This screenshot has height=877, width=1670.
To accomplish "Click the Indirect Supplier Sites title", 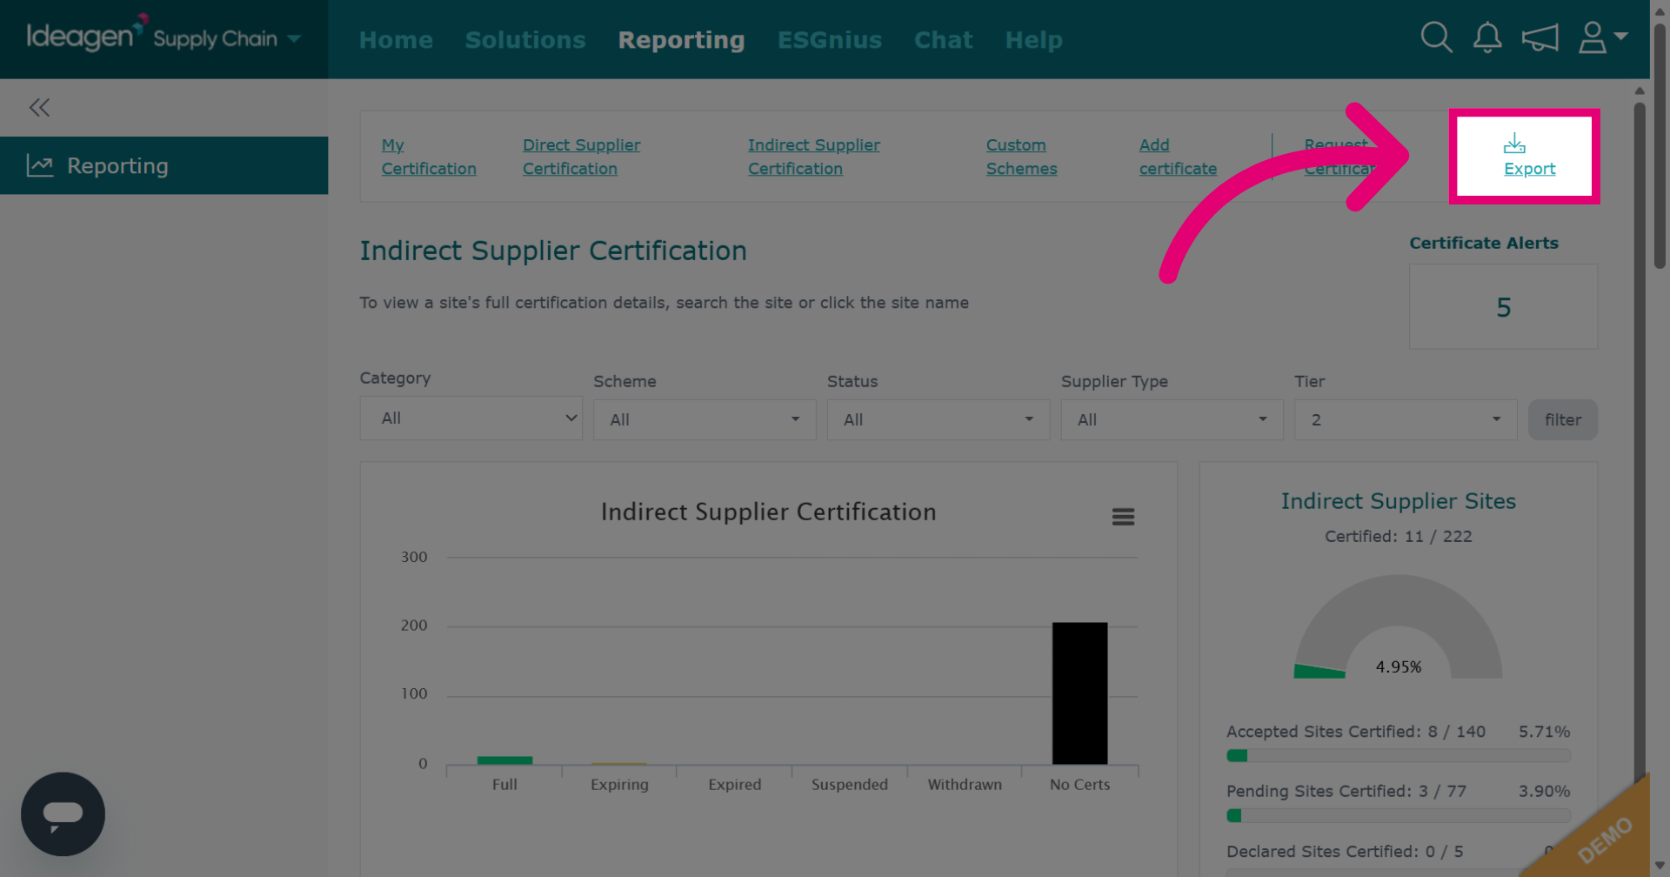I will pos(1398,501).
